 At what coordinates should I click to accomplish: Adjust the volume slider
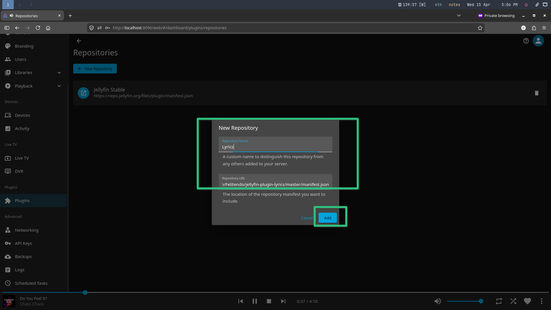tap(465, 301)
